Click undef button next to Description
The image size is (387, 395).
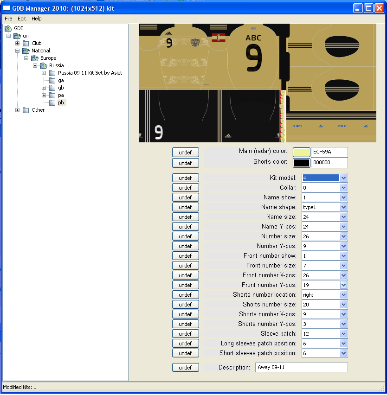pyautogui.click(x=185, y=368)
